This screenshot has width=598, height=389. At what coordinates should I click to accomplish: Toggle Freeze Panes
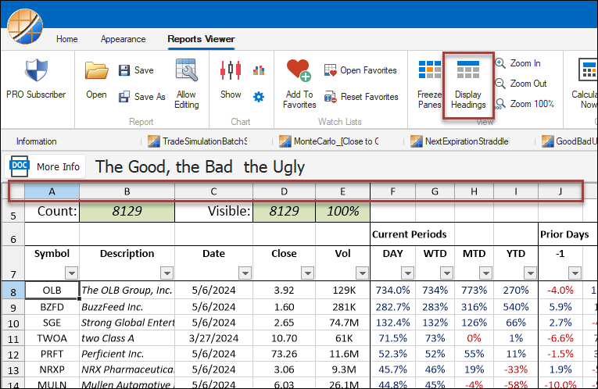[429, 85]
